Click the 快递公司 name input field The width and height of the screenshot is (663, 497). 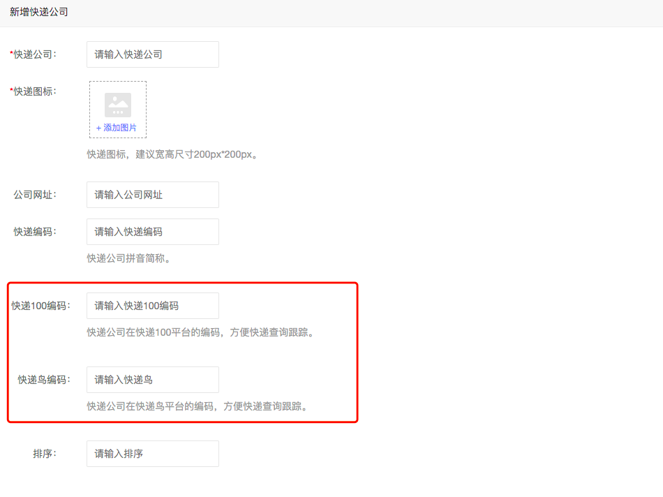pyautogui.click(x=153, y=54)
